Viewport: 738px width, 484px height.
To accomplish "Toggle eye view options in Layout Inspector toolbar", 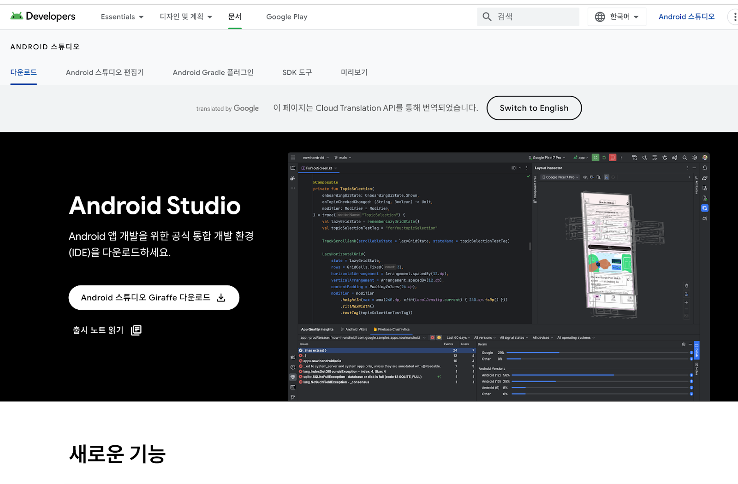I will tap(585, 177).
